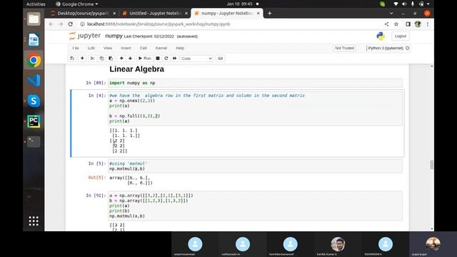Open the Kernel menu
This screenshot has height=257, width=457.
pos(161,48)
